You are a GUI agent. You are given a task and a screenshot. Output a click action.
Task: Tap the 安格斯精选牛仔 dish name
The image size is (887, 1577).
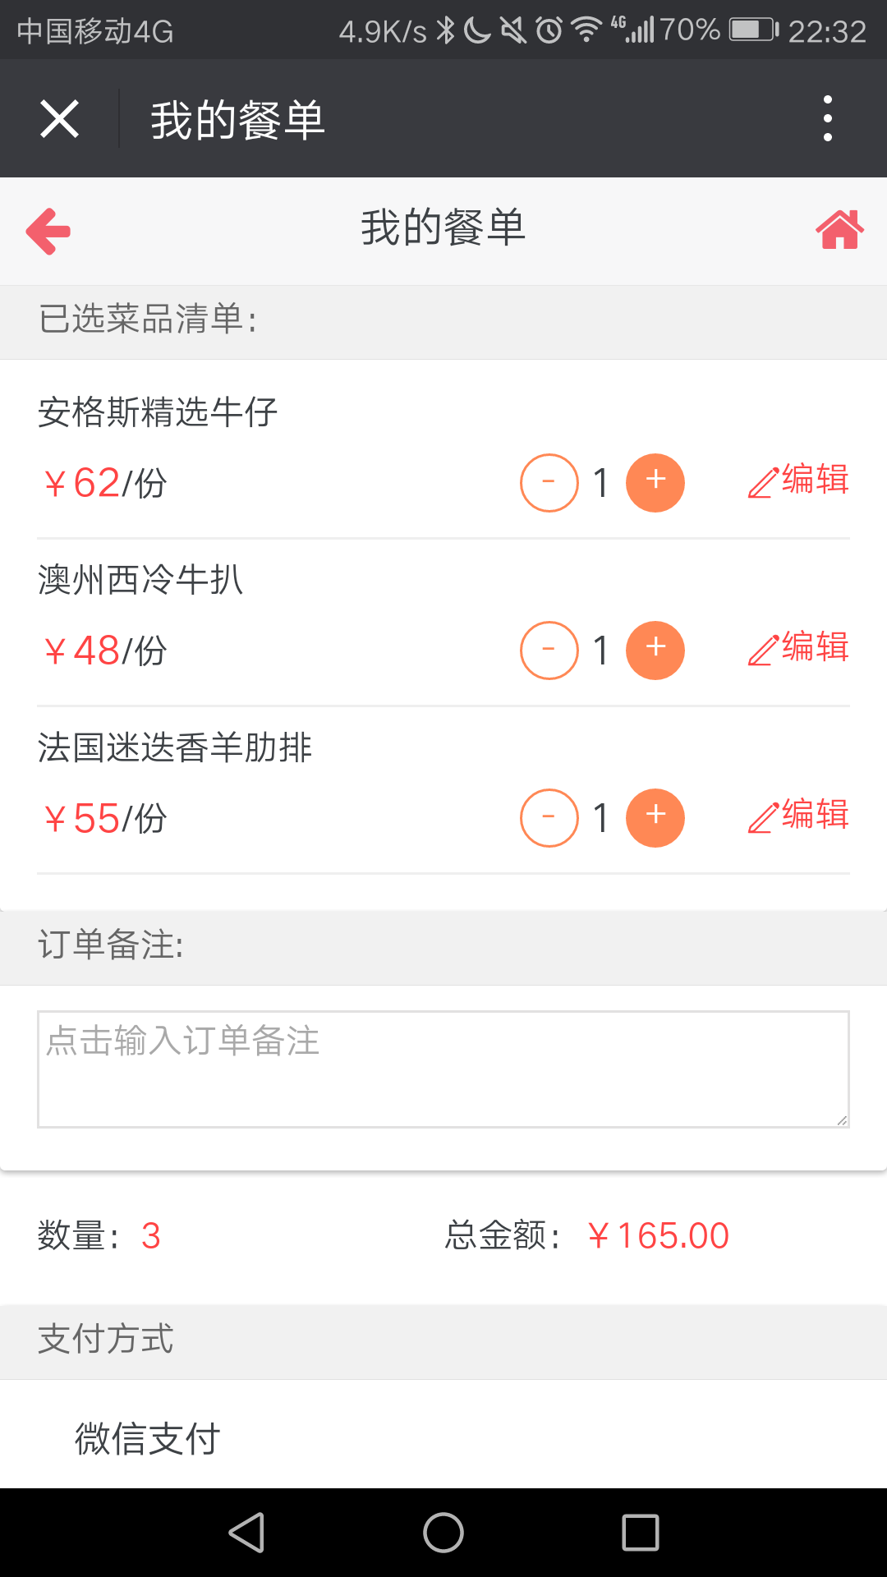pyautogui.click(x=158, y=412)
